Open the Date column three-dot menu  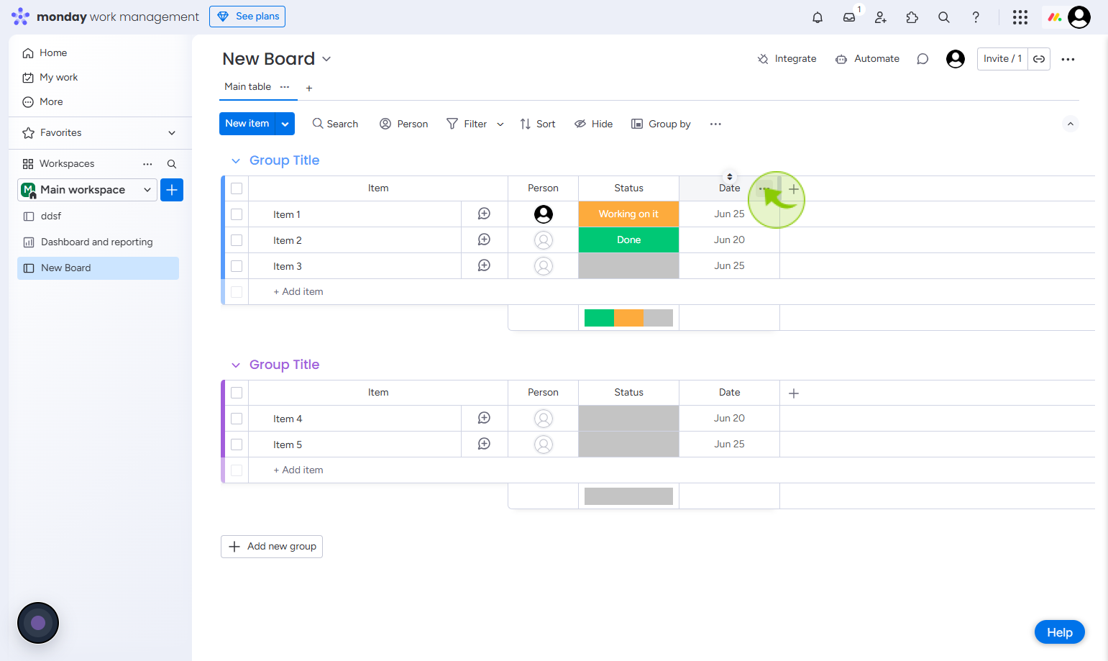764,188
